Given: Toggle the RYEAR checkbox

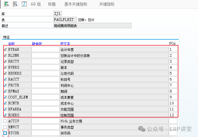Looking at the screenshot, I should coord(5,49).
